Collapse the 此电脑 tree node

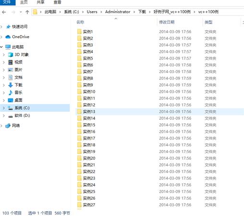[x=1, y=47]
